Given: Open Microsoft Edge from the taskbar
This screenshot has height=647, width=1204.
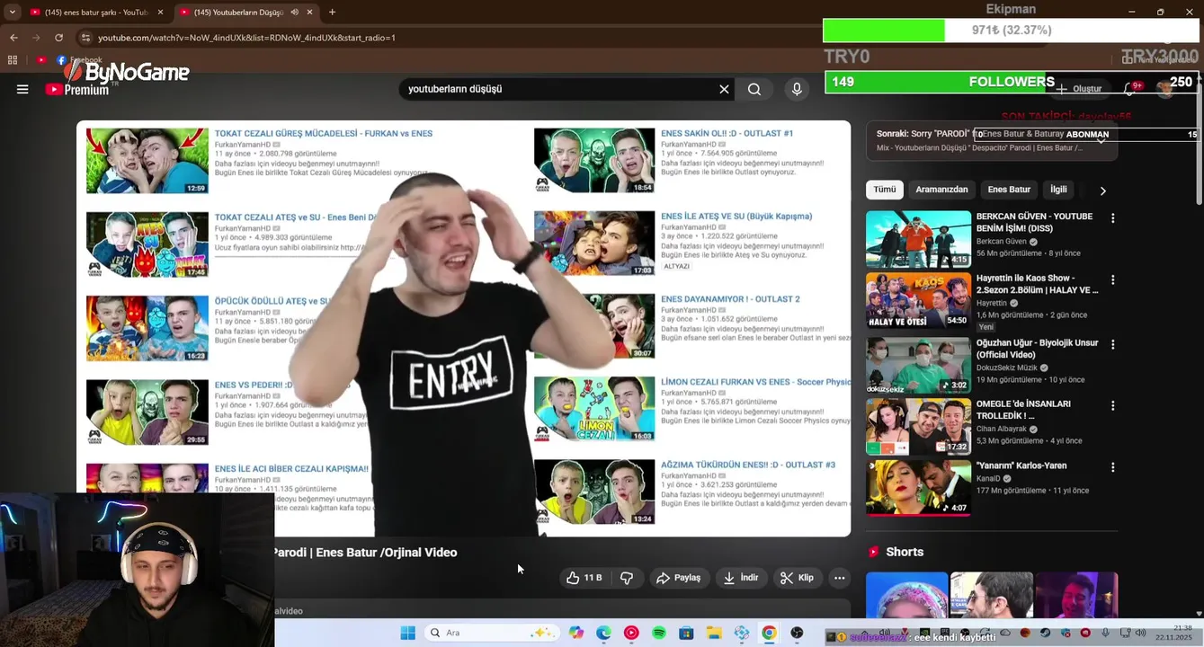Looking at the screenshot, I should click(x=603, y=633).
